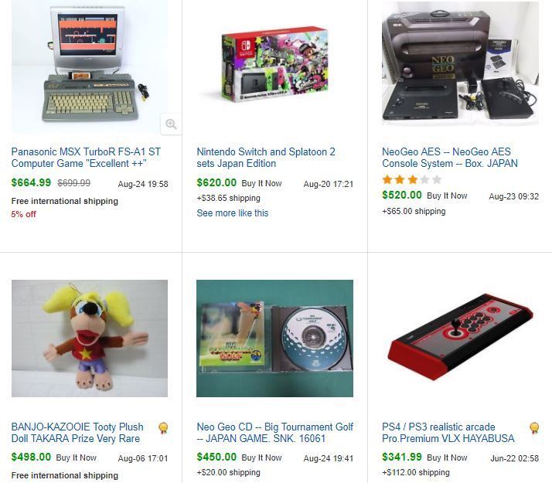Open PS4 / PS3 realistic arcade Pro listing

(448, 433)
